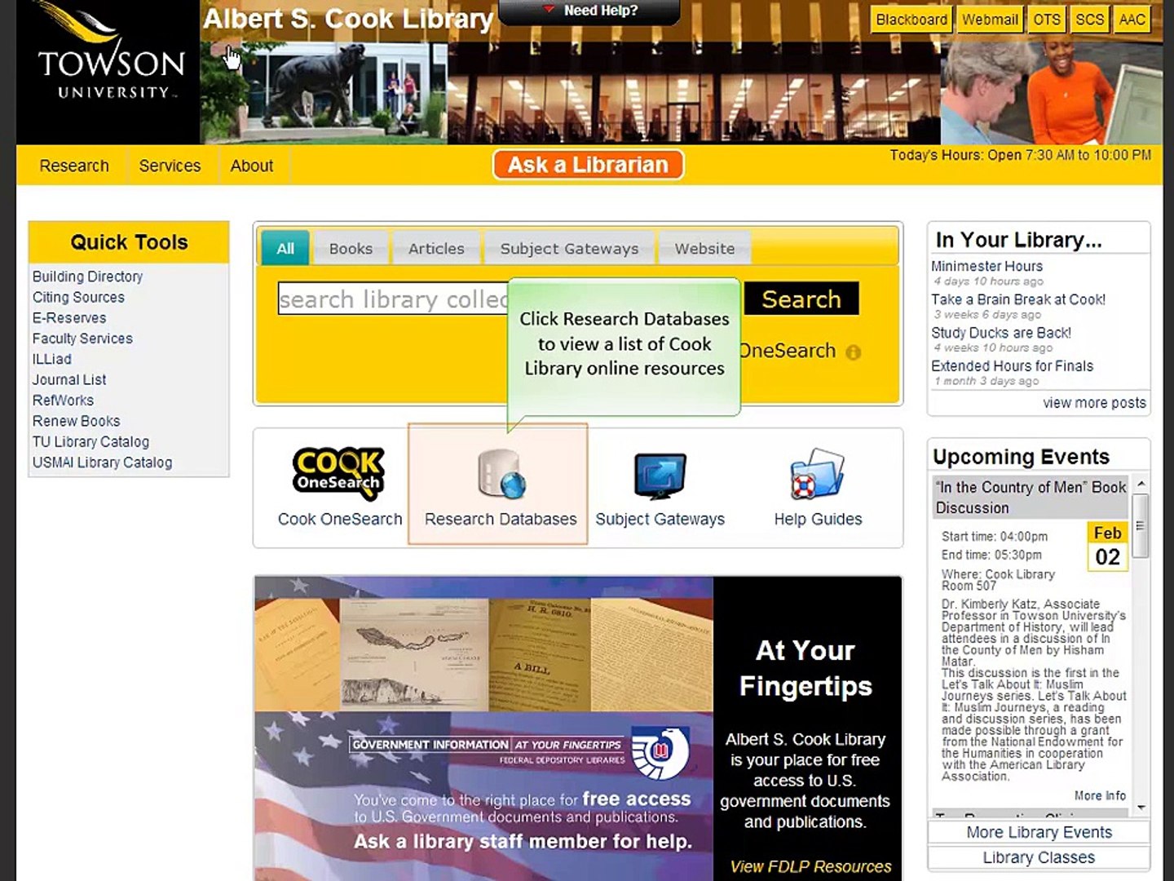Open the Help Guides folder icon

(817, 474)
